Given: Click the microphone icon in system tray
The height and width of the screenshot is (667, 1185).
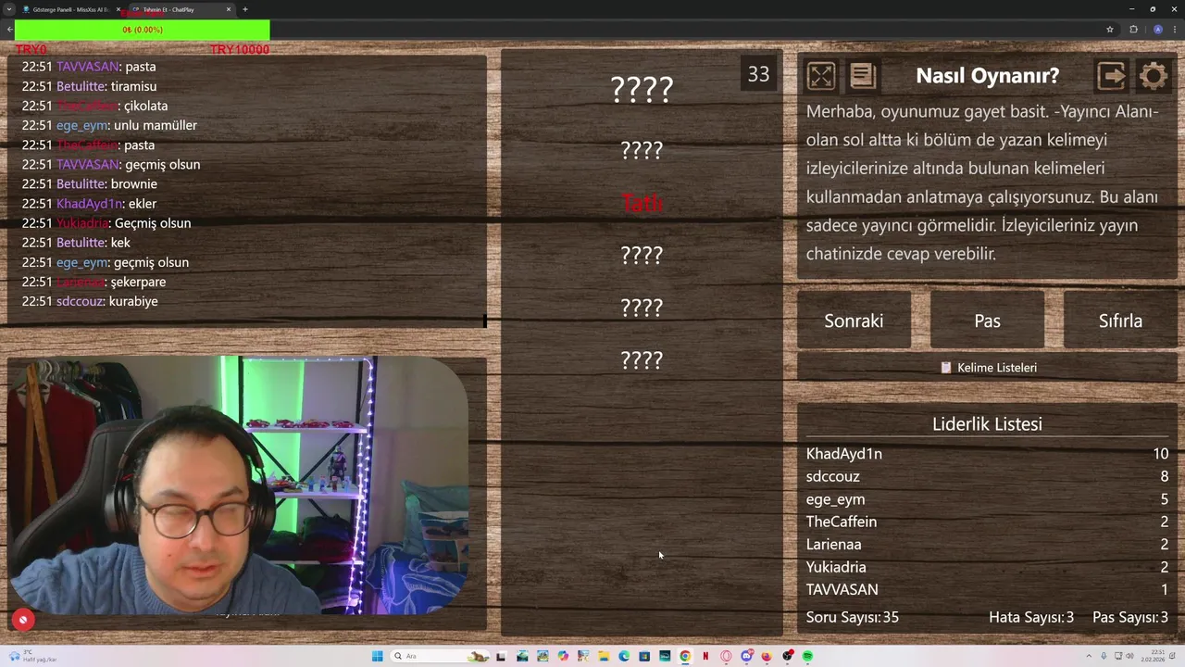Looking at the screenshot, I should [1104, 656].
